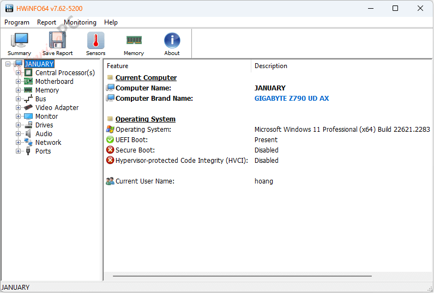Image resolution: width=434 pixels, height=293 pixels.
Task: Open the GIGABYTE Z790 UD AX link
Action: pos(292,99)
